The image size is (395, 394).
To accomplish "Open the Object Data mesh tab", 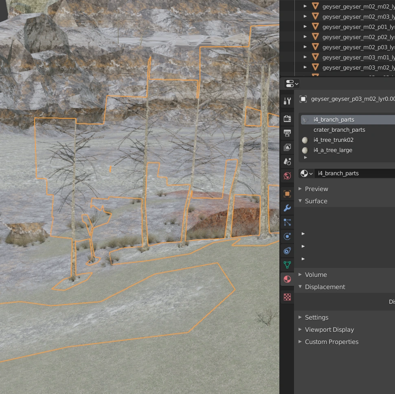I will click(287, 265).
